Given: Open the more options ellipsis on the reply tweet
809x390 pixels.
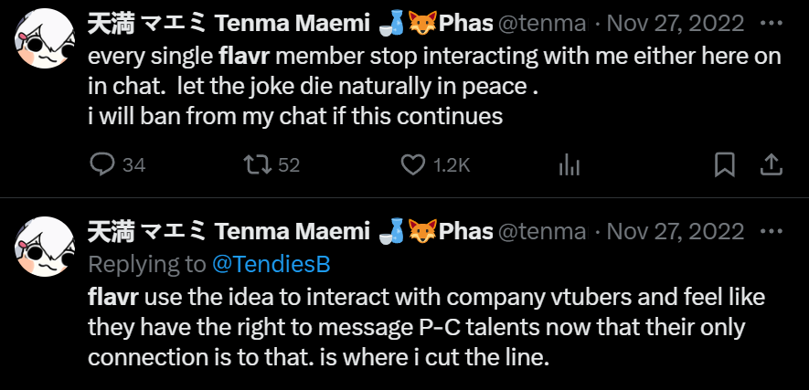Looking at the screenshot, I should [x=772, y=231].
